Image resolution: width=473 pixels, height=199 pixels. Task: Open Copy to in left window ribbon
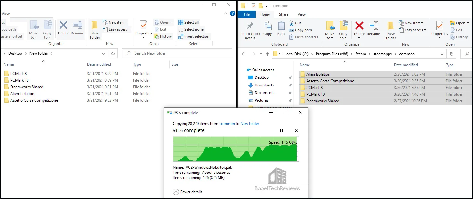click(47, 30)
